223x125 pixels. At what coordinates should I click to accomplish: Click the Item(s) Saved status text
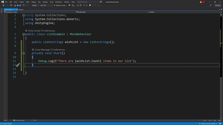[x=7, y=124]
